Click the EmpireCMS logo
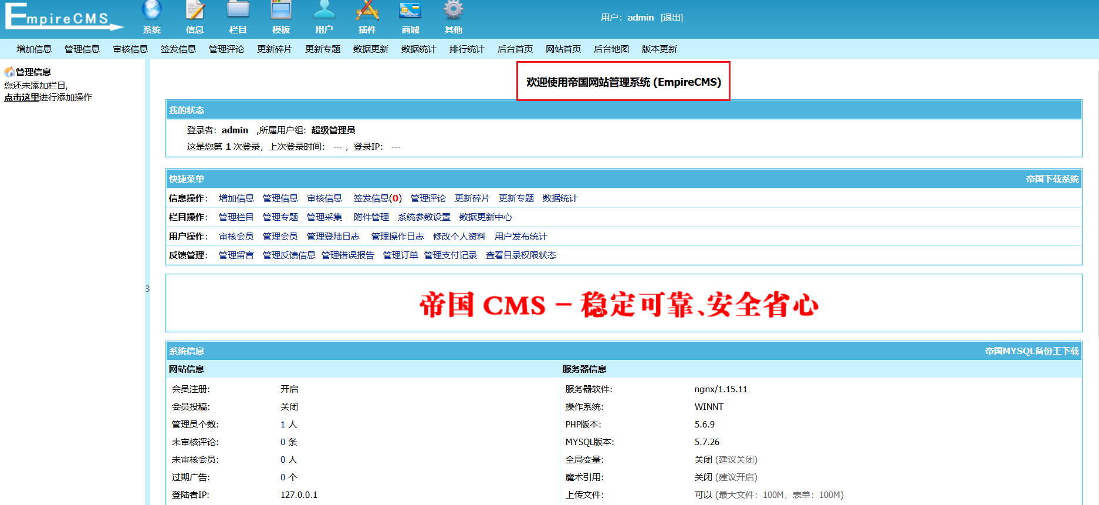This screenshot has width=1099, height=505. pos(64,16)
